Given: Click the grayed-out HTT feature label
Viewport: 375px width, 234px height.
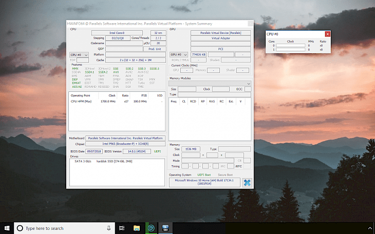Looking at the screenshot, I should (x=128, y=83).
